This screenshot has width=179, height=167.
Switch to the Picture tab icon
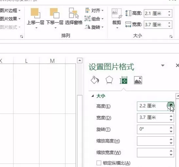tap(138, 80)
